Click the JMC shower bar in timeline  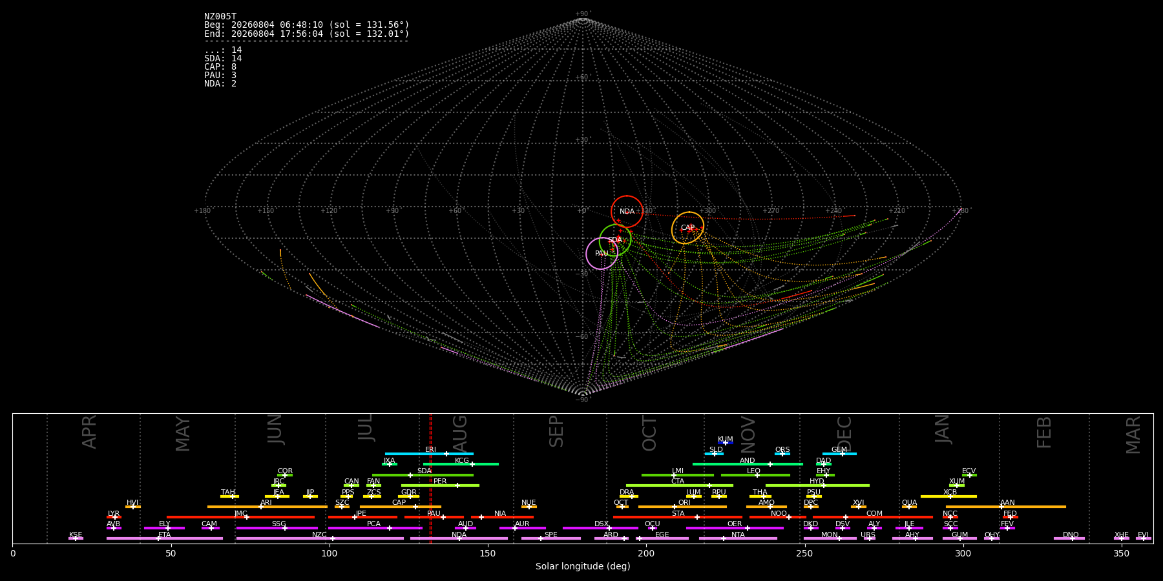240,517
